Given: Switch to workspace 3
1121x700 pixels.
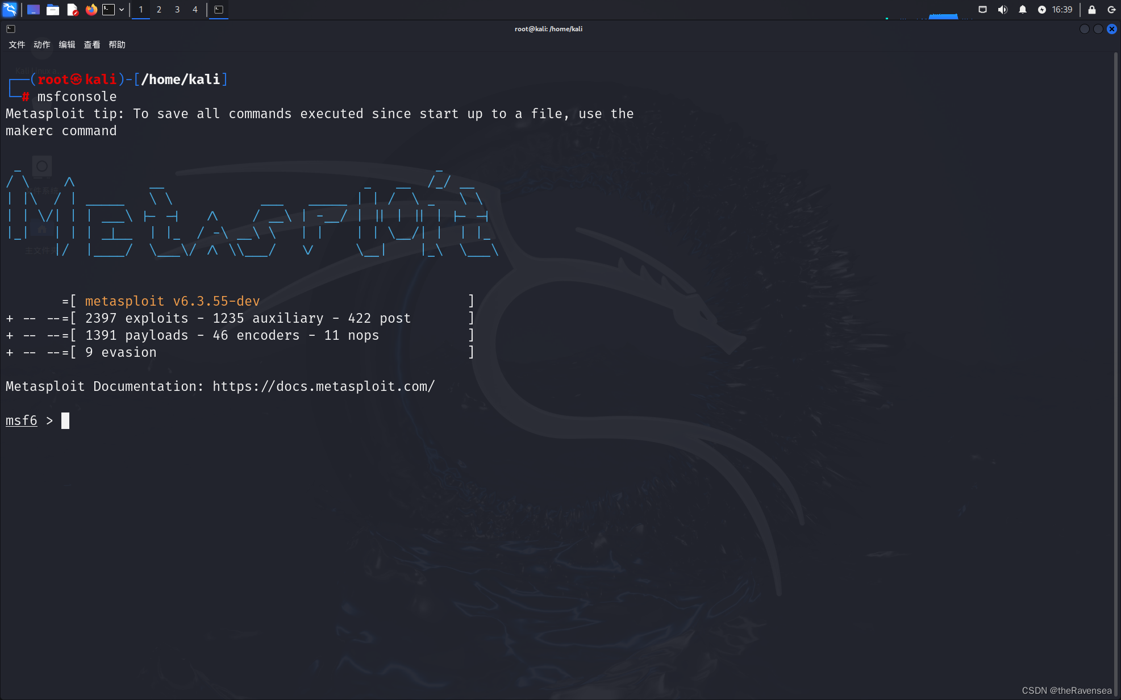Looking at the screenshot, I should click(177, 10).
